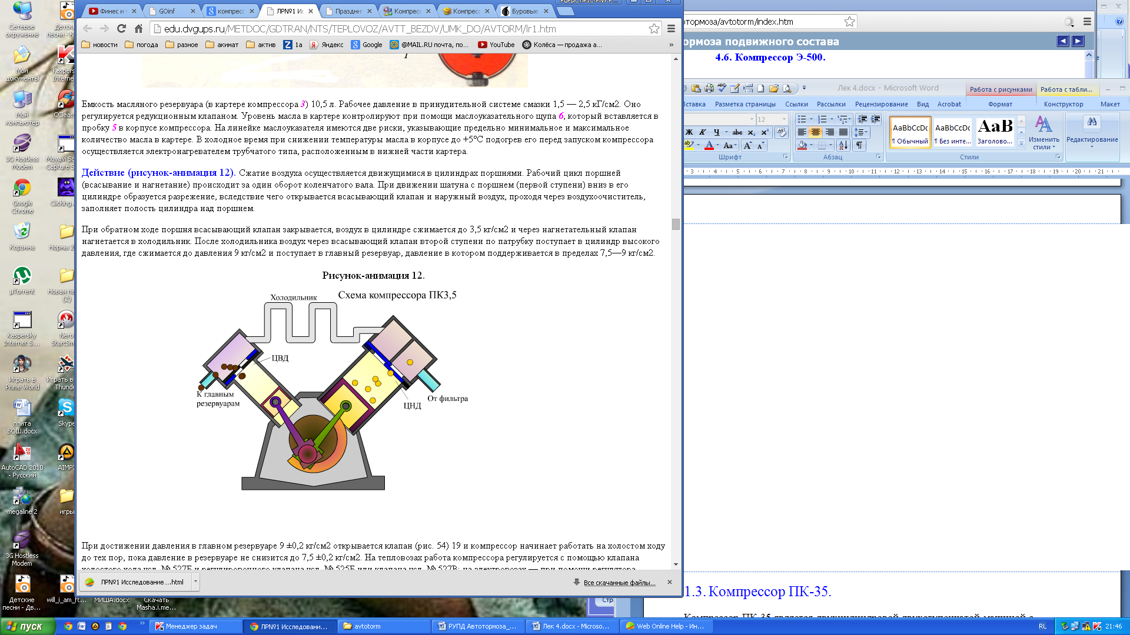This screenshot has width=1130, height=635.
Task: Switch to the Праздни tab
Action: tap(347, 11)
